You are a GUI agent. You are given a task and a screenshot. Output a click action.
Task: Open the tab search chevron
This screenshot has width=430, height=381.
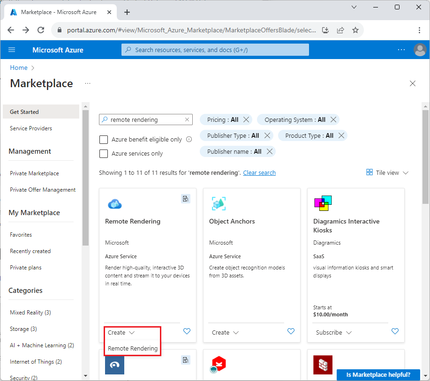[x=354, y=7]
